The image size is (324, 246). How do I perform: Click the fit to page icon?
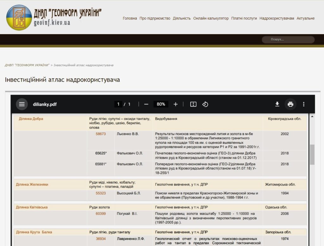(x=193, y=104)
